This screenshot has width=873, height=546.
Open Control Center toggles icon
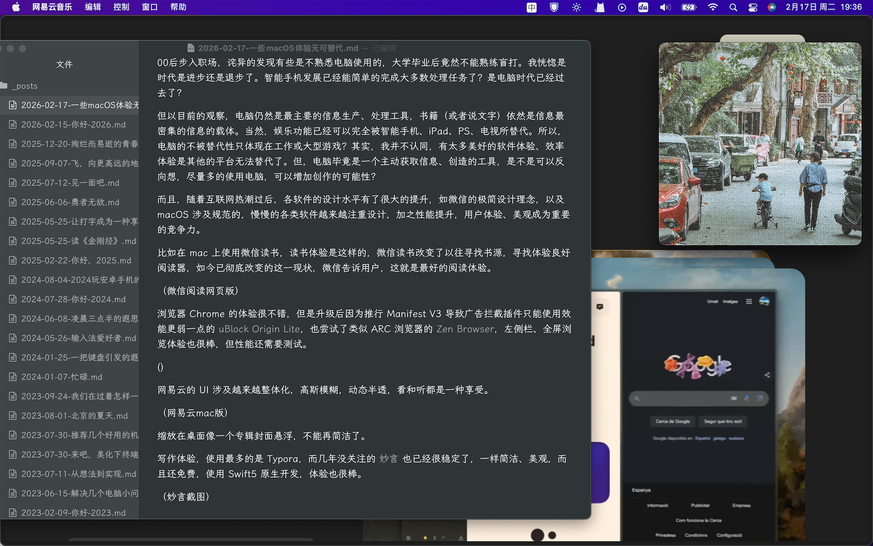coord(753,7)
